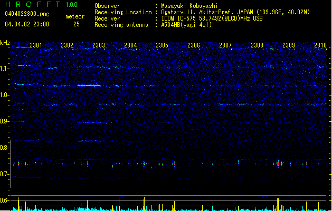Click the date stamp 04.04.02 23:00

point(27,24)
